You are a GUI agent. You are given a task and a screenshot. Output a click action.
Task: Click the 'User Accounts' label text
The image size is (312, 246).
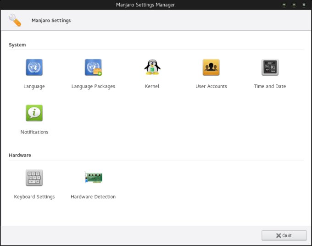pos(211,86)
